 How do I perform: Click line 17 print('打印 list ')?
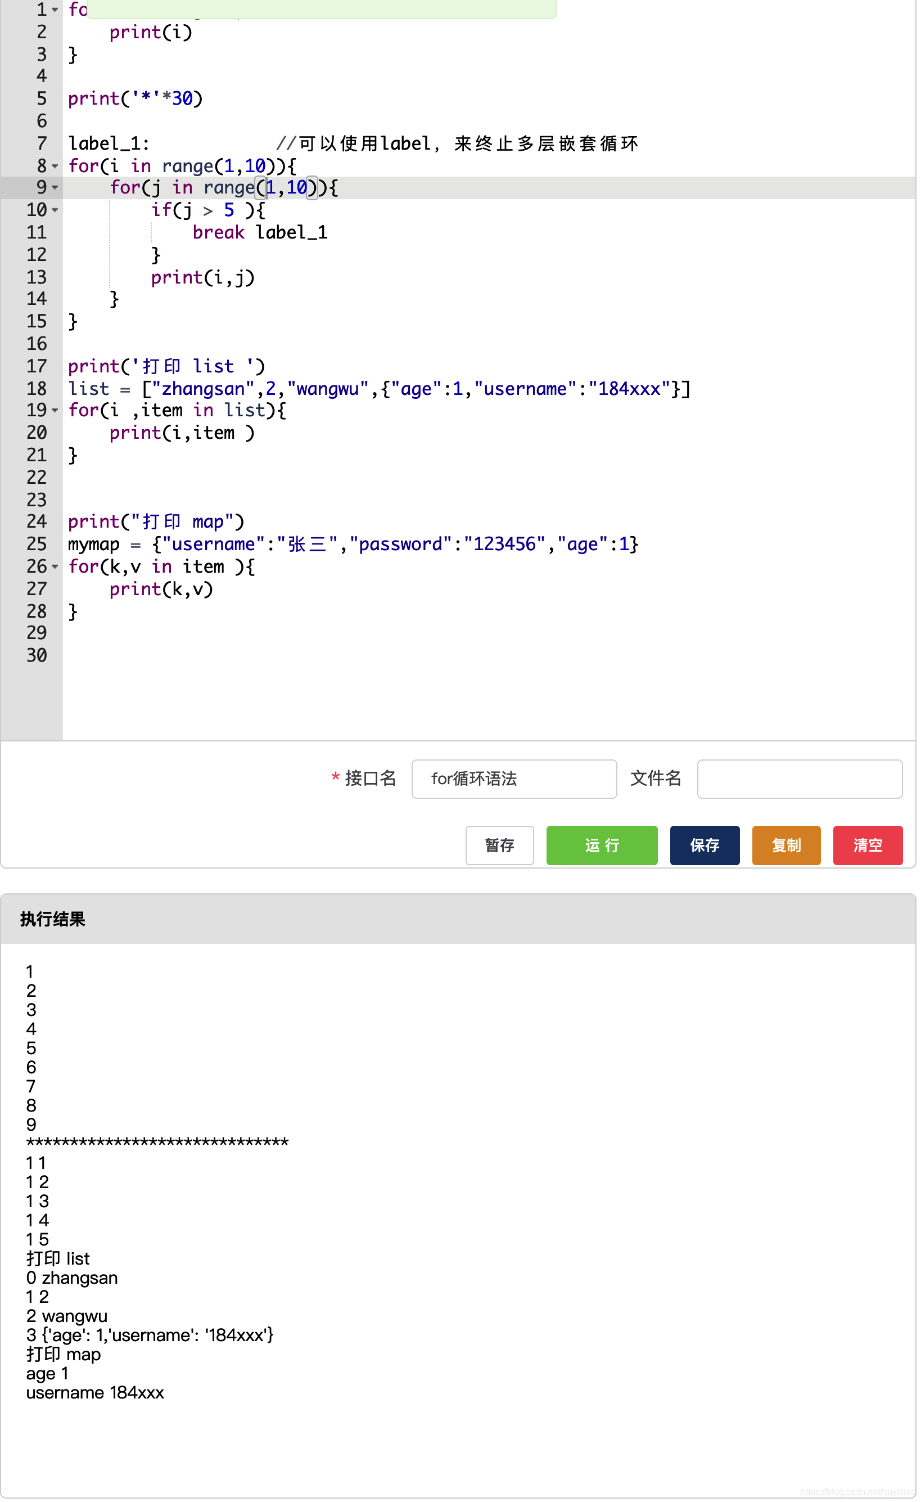click(166, 367)
